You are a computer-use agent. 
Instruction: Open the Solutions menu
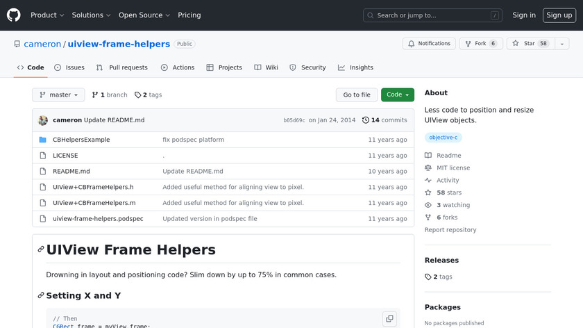pyautogui.click(x=91, y=15)
